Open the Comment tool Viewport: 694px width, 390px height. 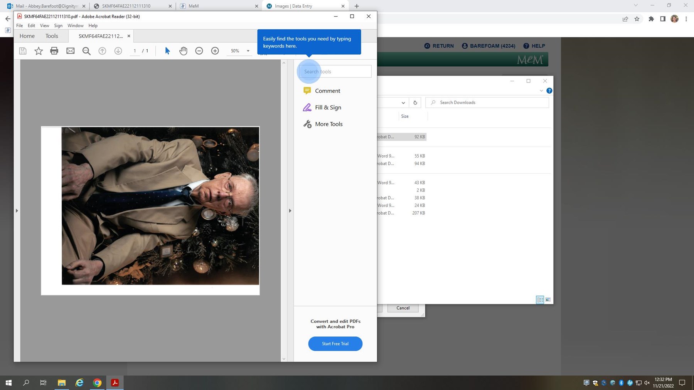(x=327, y=91)
